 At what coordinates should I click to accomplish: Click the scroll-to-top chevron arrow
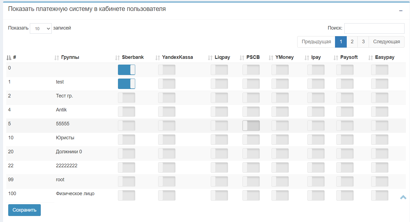(403, 197)
